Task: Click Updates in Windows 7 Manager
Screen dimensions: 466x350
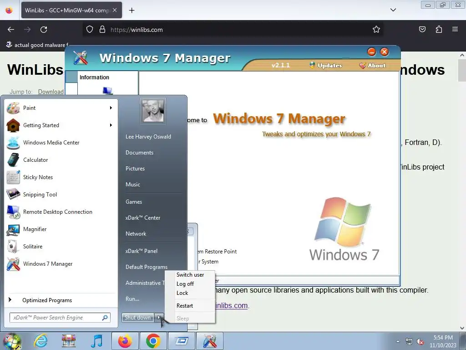Action: pyautogui.click(x=326, y=66)
